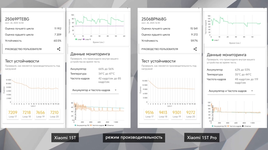
Task: Click temperature value 34°C до 47°C
Action: tap(106, 74)
